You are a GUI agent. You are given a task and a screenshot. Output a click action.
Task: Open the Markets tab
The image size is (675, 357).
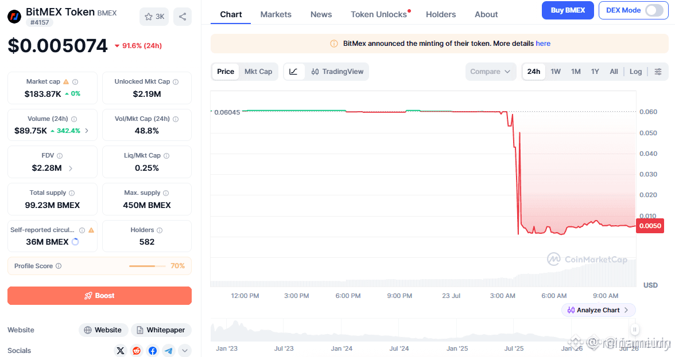tap(276, 14)
